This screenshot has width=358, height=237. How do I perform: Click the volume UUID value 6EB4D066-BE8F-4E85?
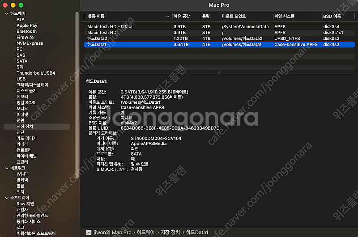(170, 128)
